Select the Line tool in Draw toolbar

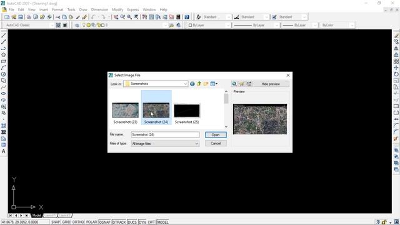(4, 36)
